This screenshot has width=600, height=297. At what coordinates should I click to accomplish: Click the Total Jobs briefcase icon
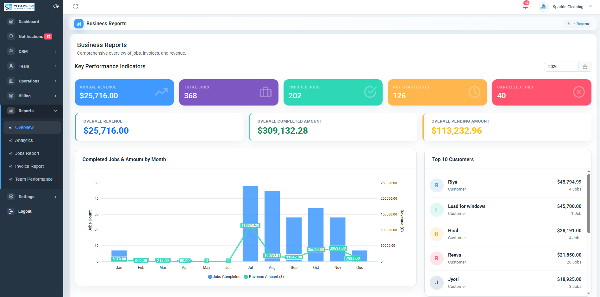266,92
